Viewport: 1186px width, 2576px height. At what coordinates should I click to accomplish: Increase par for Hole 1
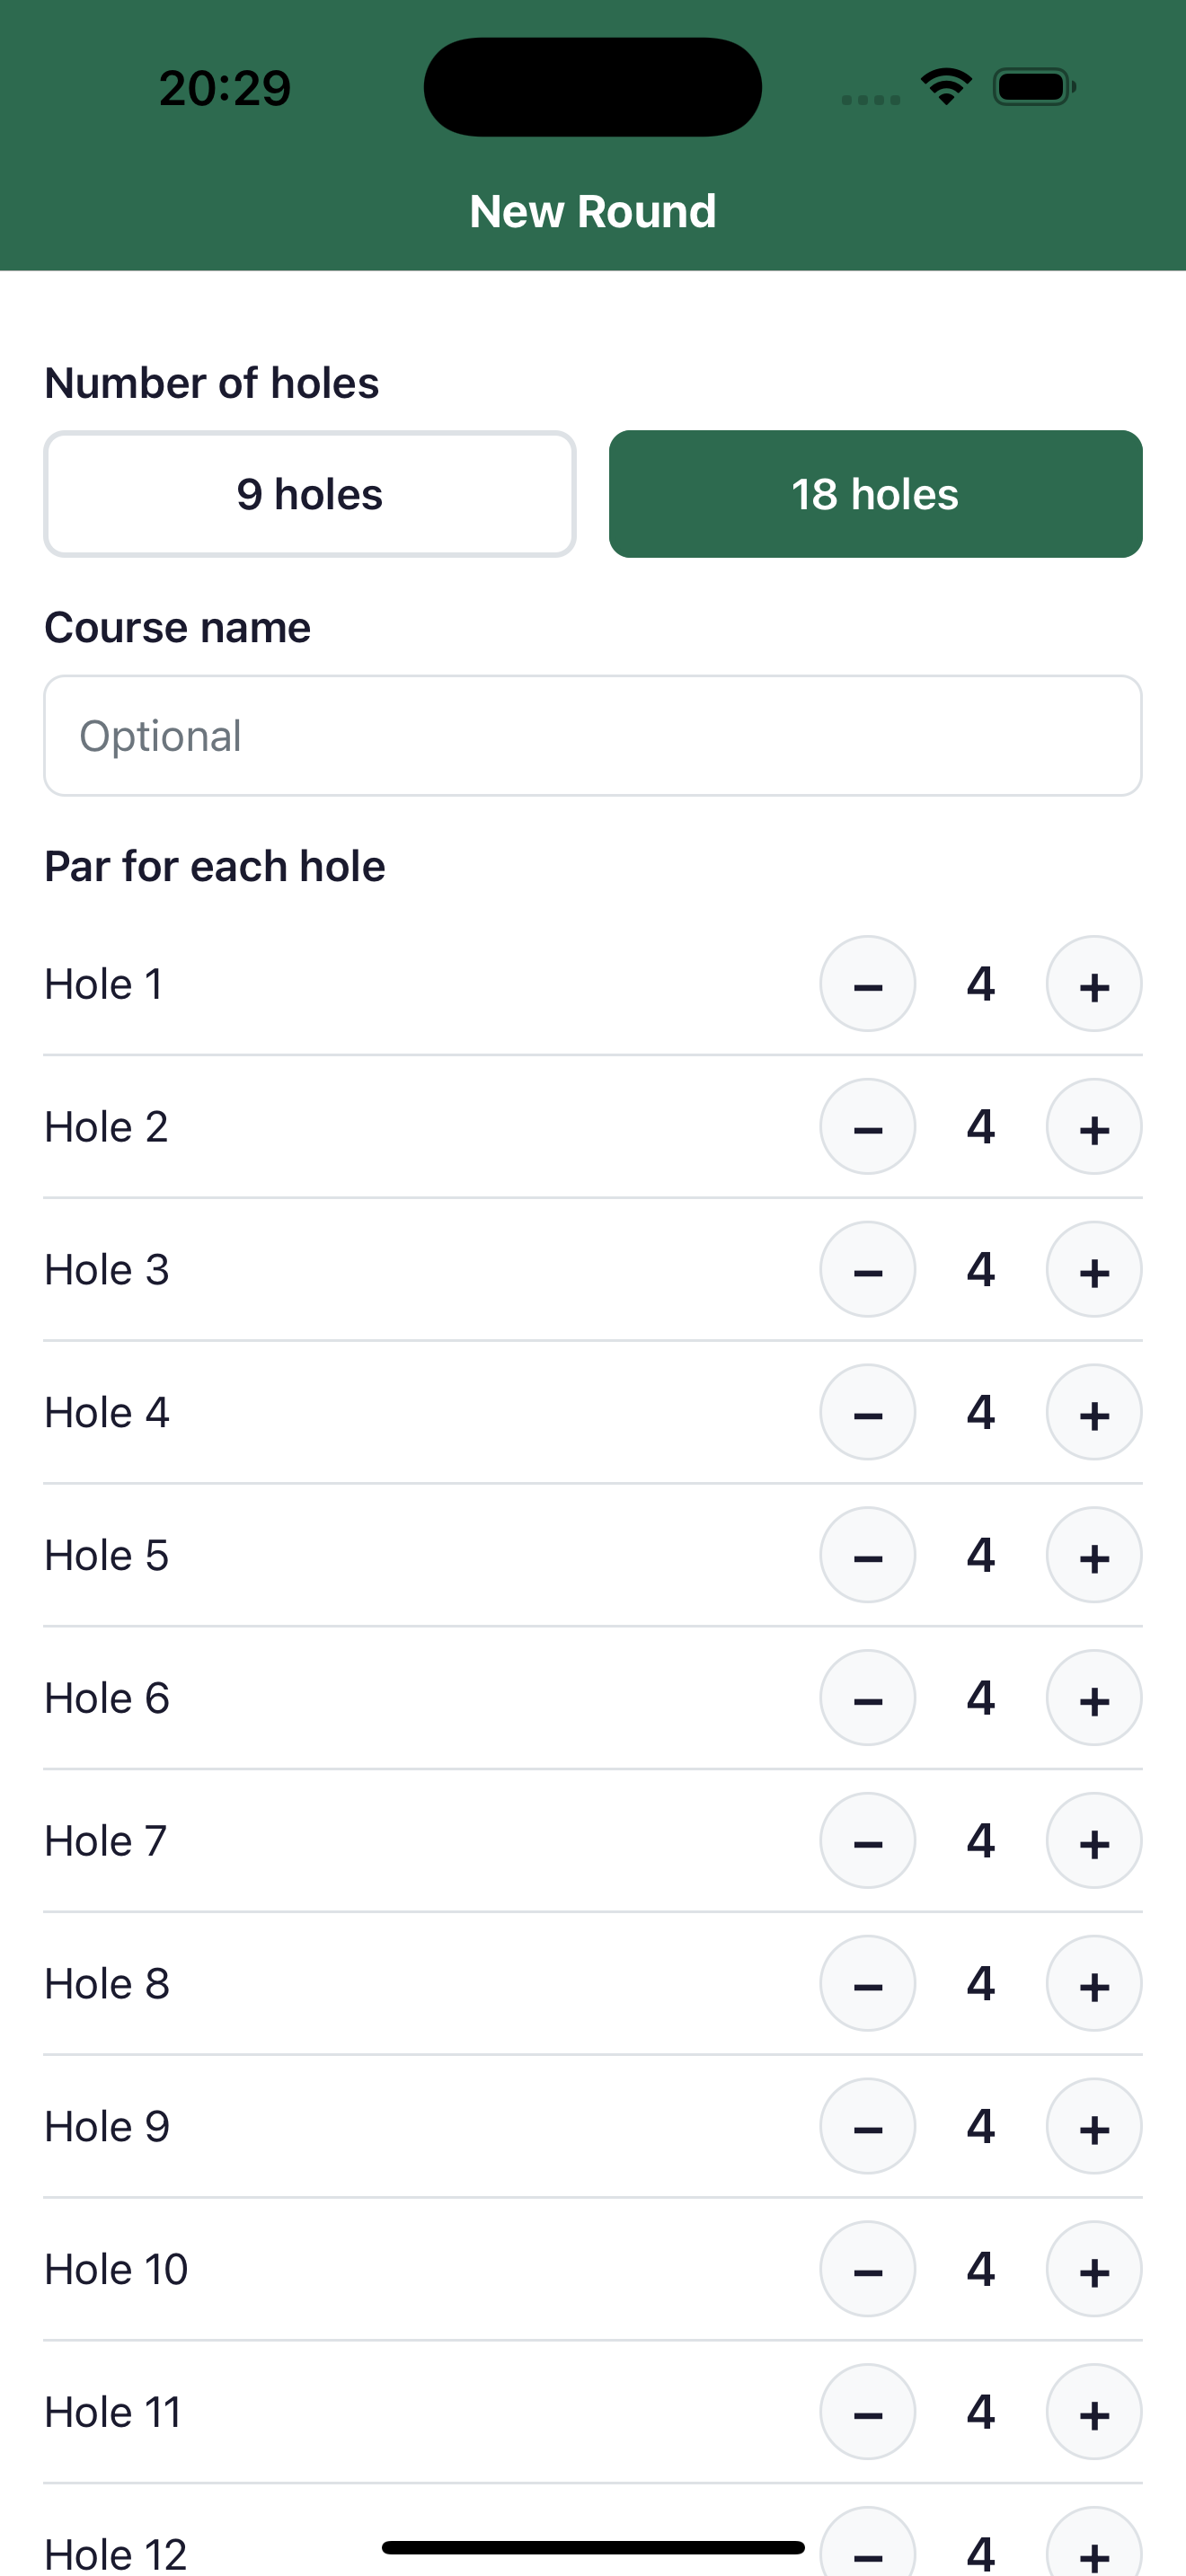(x=1093, y=984)
